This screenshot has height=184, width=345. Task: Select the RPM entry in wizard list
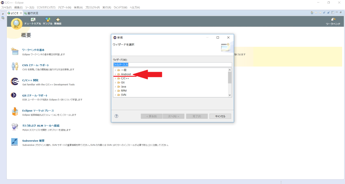tap(124, 91)
